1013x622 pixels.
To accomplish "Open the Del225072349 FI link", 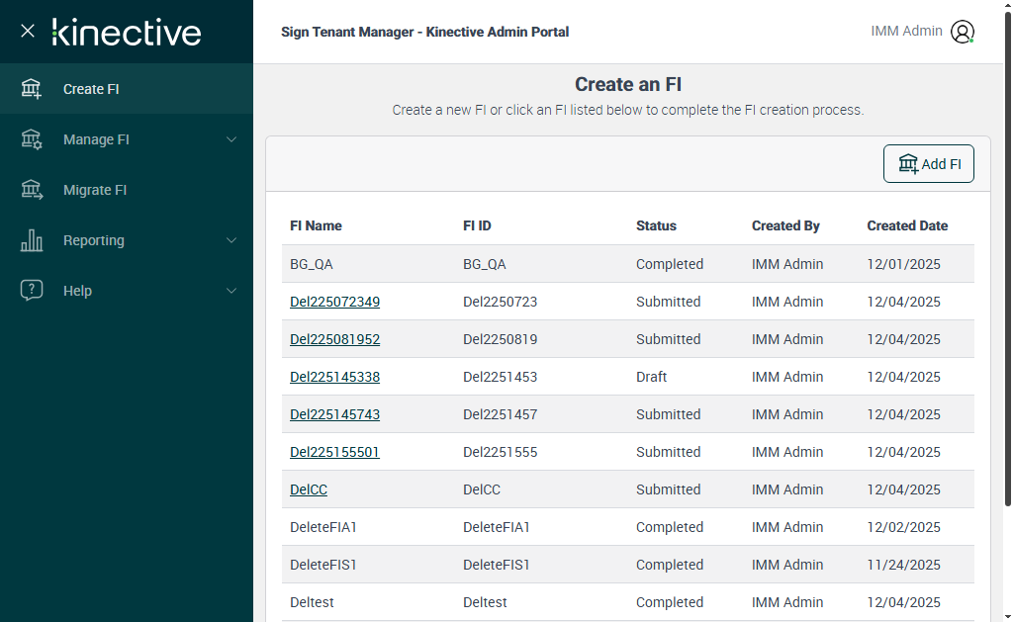I will tap(334, 302).
